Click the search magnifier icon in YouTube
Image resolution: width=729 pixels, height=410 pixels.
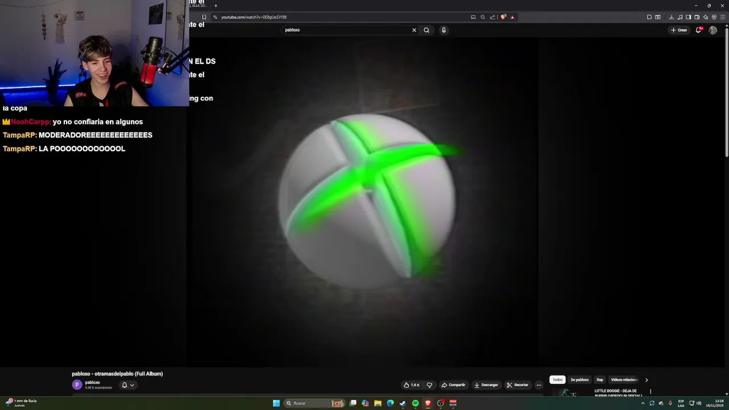click(427, 30)
